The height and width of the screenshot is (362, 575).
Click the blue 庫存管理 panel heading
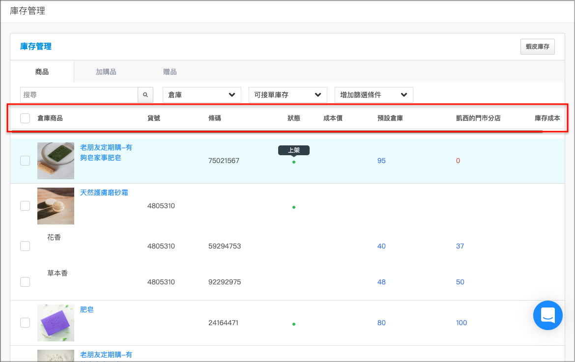coord(36,47)
